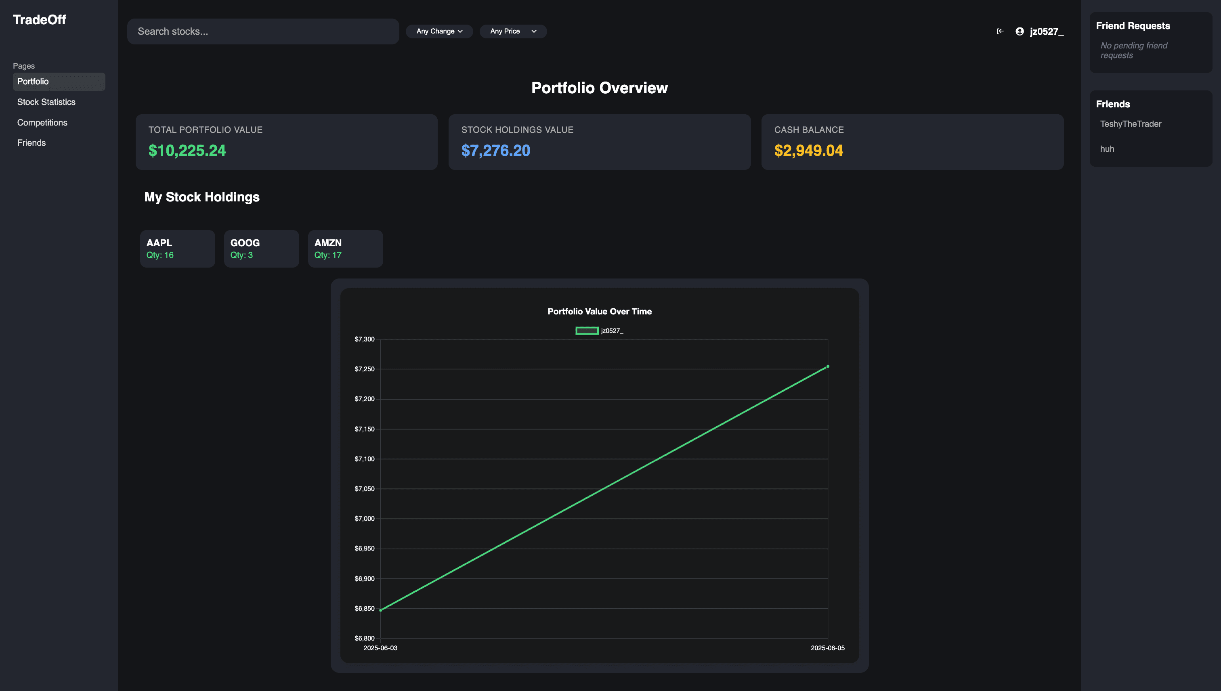Viewport: 1221px width, 691px height.
Task: Click the TradeOff logo
Action: tap(40, 20)
